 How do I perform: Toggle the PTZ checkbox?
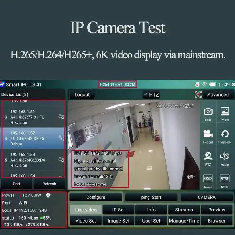(145, 94)
